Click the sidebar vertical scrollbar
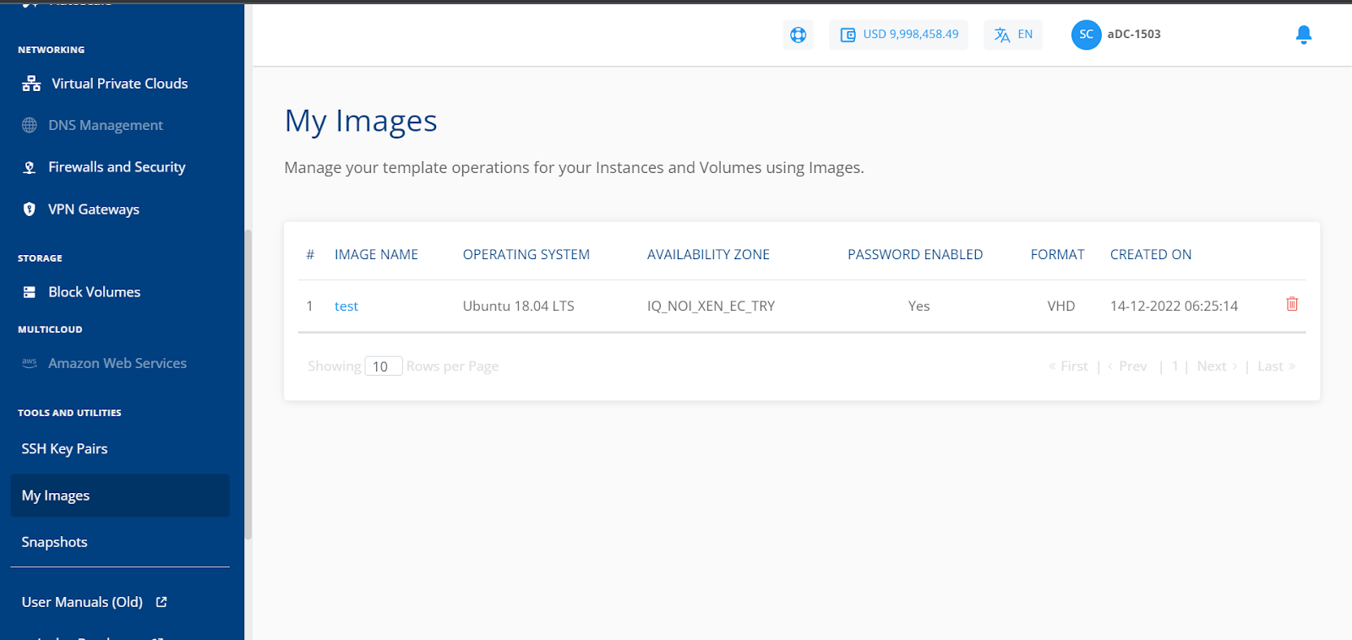Image resolution: width=1352 pixels, height=640 pixels. tap(248, 384)
